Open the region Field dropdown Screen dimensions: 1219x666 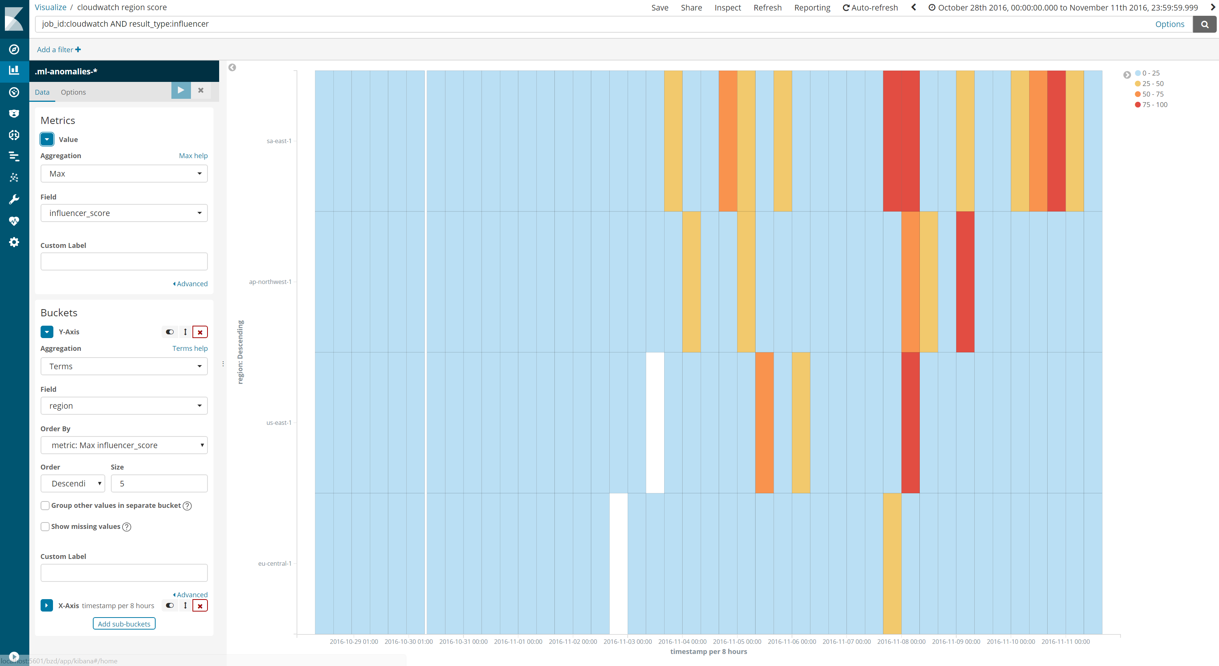pyautogui.click(x=124, y=406)
